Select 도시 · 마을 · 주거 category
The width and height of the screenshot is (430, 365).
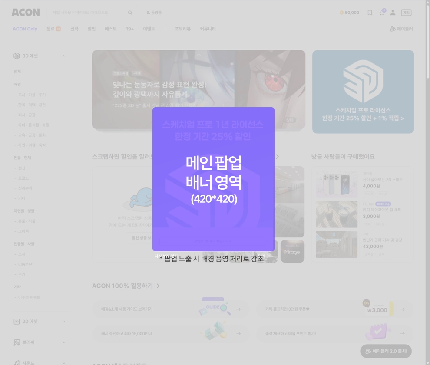(32, 95)
